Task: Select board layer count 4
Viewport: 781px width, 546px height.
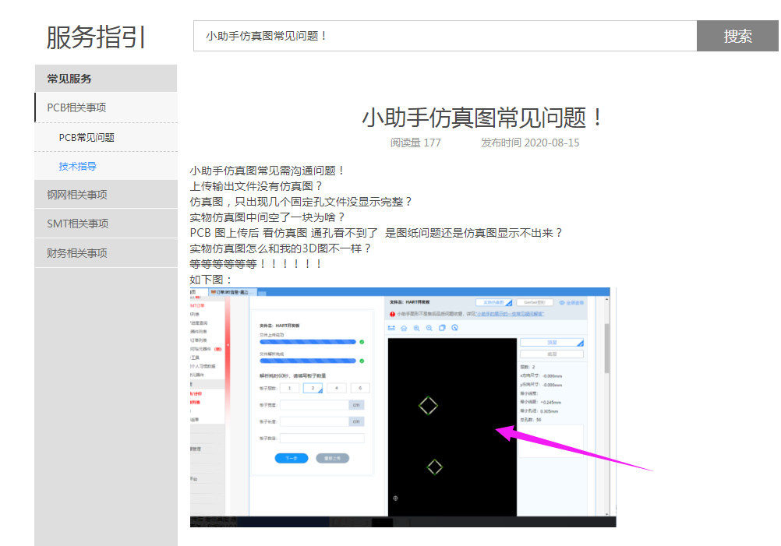Action: [336, 388]
